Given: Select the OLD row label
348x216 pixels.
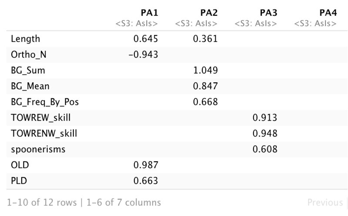Looking at the screenshot, I should point(20,165).
